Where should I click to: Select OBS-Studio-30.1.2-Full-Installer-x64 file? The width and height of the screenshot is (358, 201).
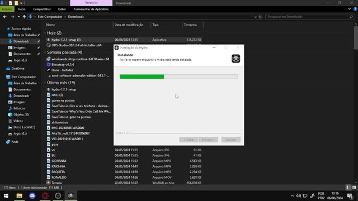click(77, 45)
